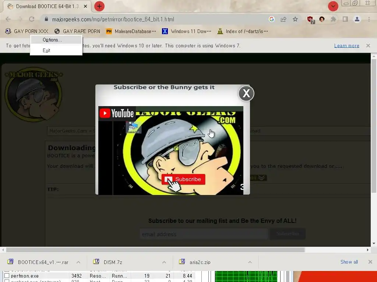Click the horizontal scrollbar left arrow
Viewport: 377px width, 282px height.
coord(3,250)
